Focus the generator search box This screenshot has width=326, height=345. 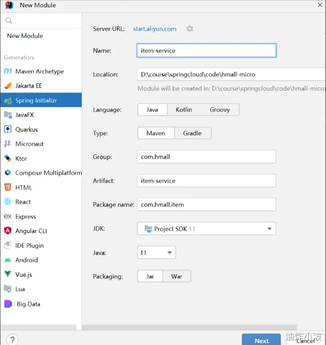tap(43, 20)
